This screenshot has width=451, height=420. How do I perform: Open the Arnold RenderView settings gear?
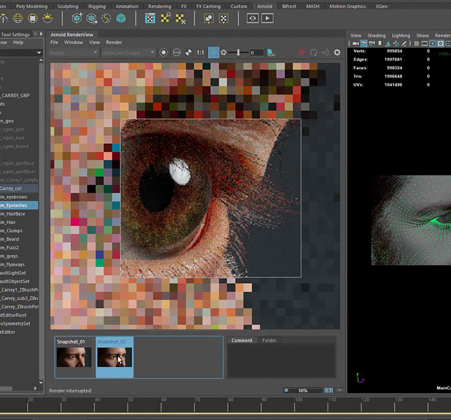337,53
